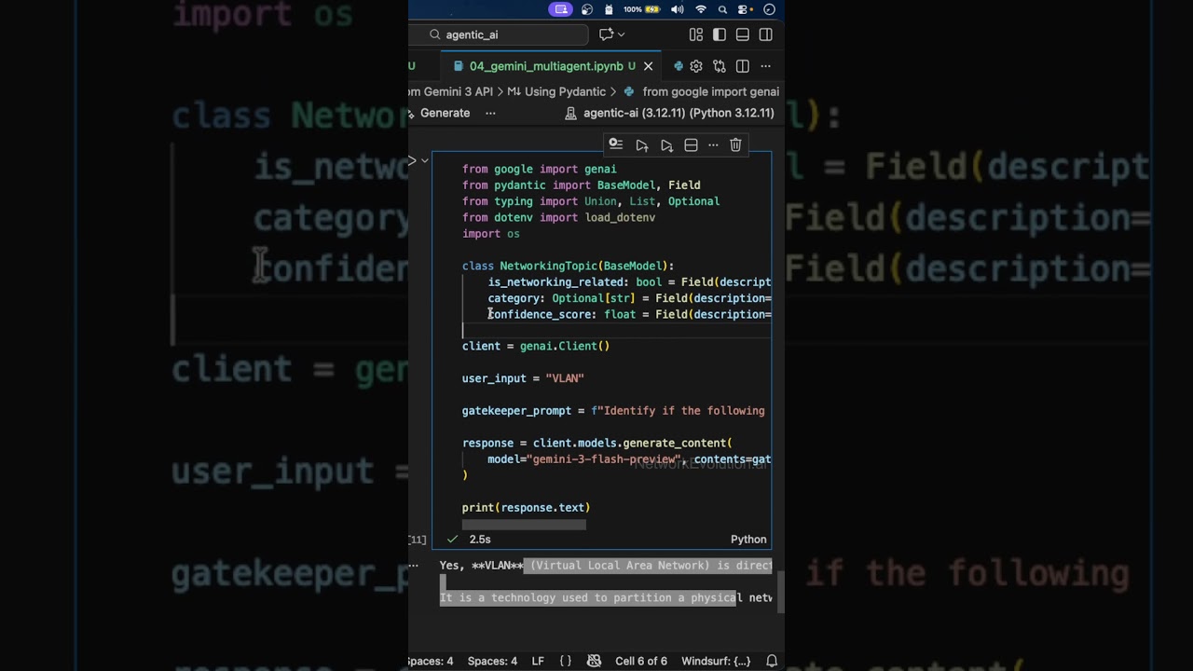
Task: Open cell toolbar more actions ellipsis
Action: pyautogui.click(x=713, y=145)
